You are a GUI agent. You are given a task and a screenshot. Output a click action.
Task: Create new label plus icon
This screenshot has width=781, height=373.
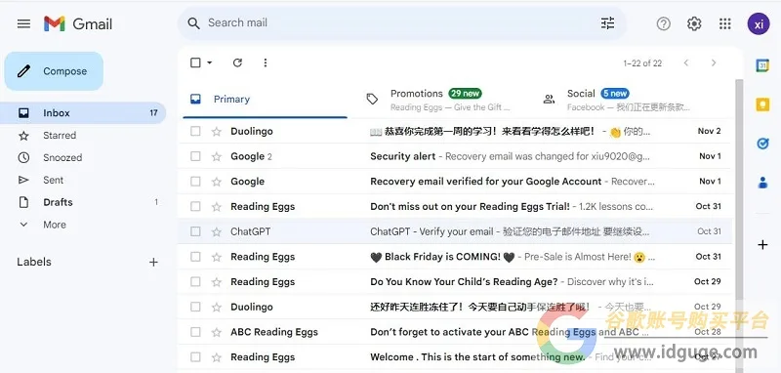pos(153,262)
